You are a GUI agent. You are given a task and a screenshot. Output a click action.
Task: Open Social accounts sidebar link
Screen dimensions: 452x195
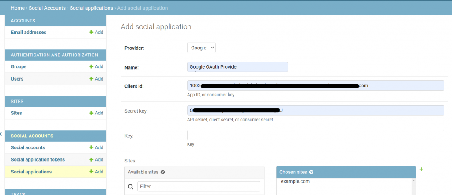[28, 147]
